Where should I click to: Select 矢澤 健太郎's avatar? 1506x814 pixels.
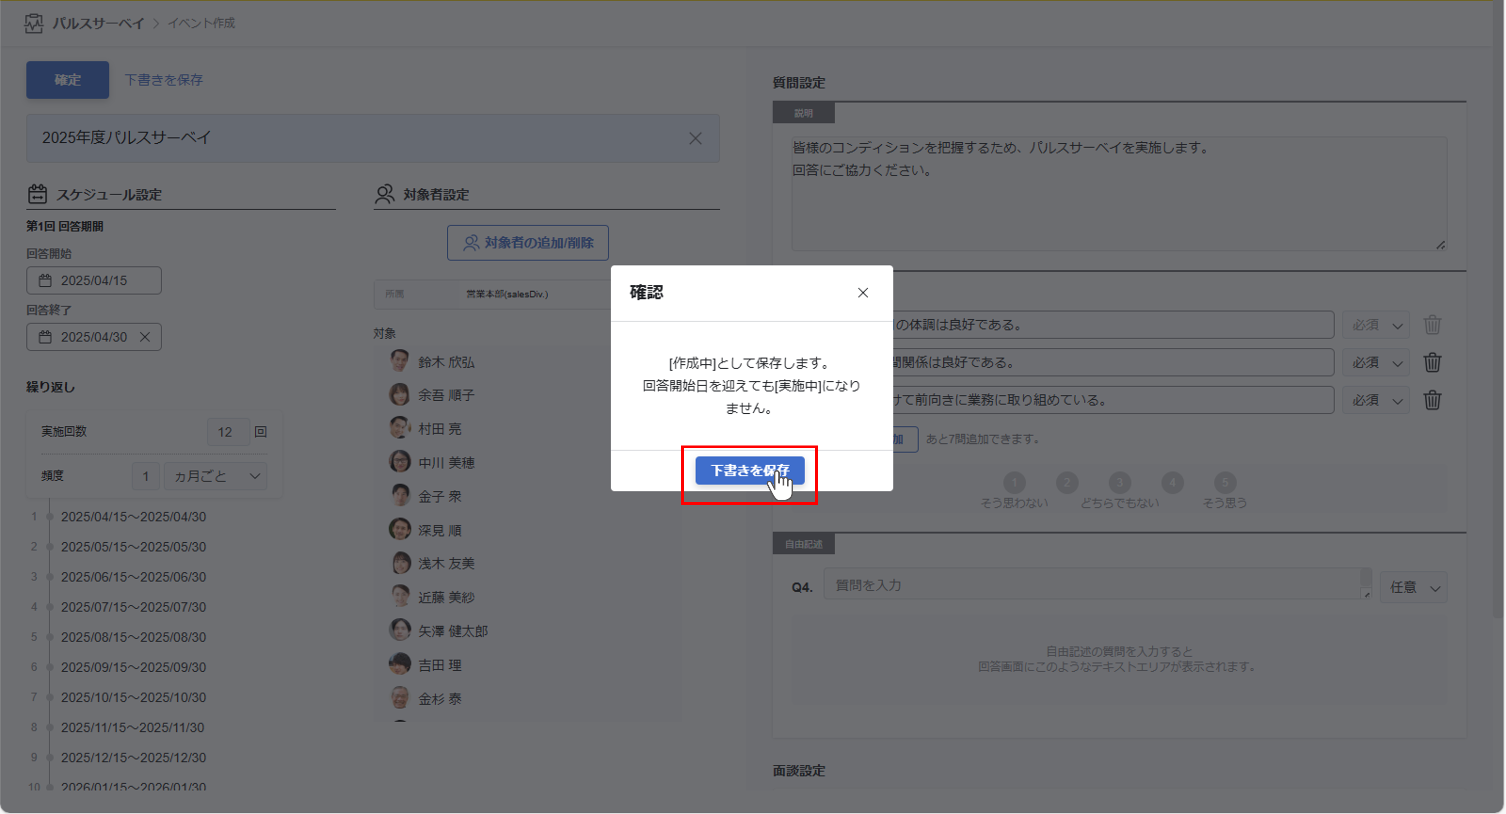(x=400, y=631)
